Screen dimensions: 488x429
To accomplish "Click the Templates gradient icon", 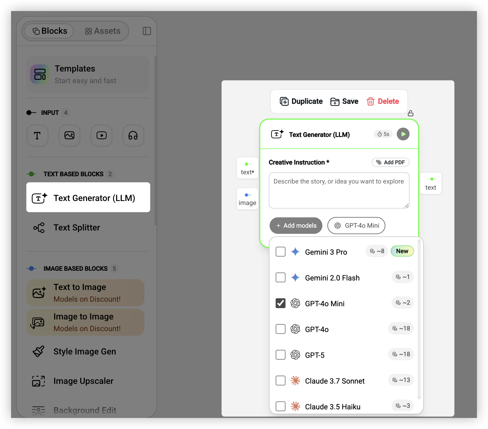I will pos(40,74).
